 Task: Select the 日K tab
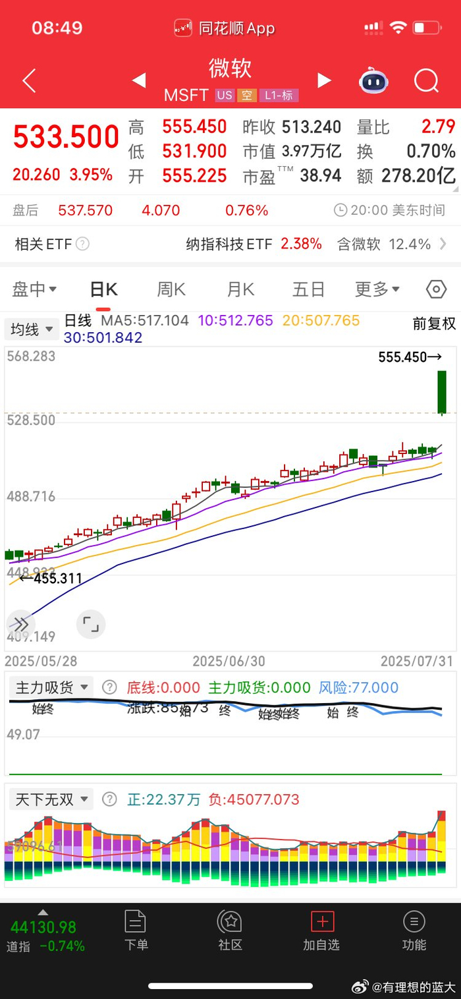(x=103, y=289)
